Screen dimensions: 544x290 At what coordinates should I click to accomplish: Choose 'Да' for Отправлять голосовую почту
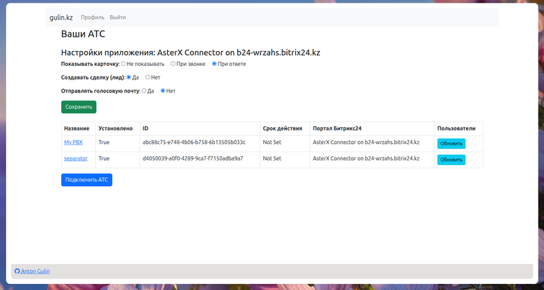point(144,91)
